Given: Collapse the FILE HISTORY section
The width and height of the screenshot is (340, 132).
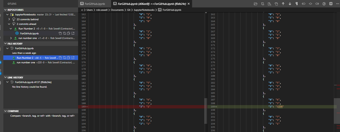Looking at the screenshot, I should coord(6,44).
